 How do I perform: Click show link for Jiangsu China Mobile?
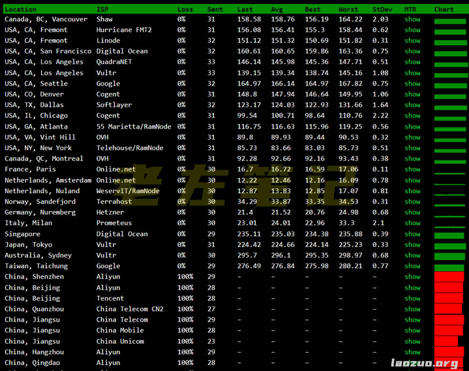412,331
